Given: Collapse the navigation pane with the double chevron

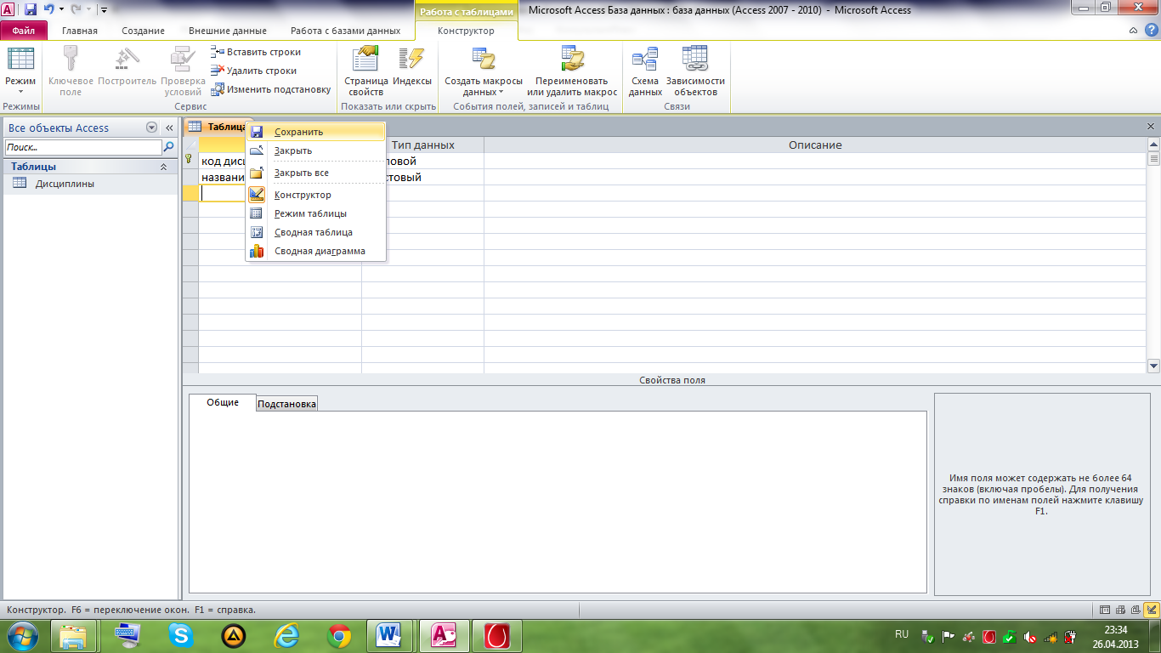Looking at the screenshot, I should click(x=169, y=128).
